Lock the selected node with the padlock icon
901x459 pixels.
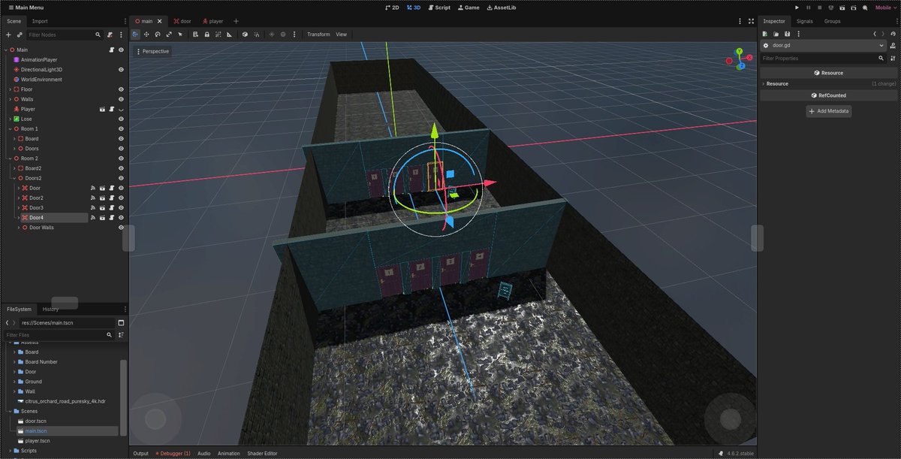[206, 35]
